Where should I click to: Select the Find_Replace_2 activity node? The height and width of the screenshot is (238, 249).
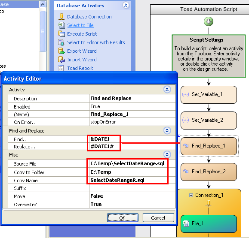pyautogui.click(x=209, y=172)
